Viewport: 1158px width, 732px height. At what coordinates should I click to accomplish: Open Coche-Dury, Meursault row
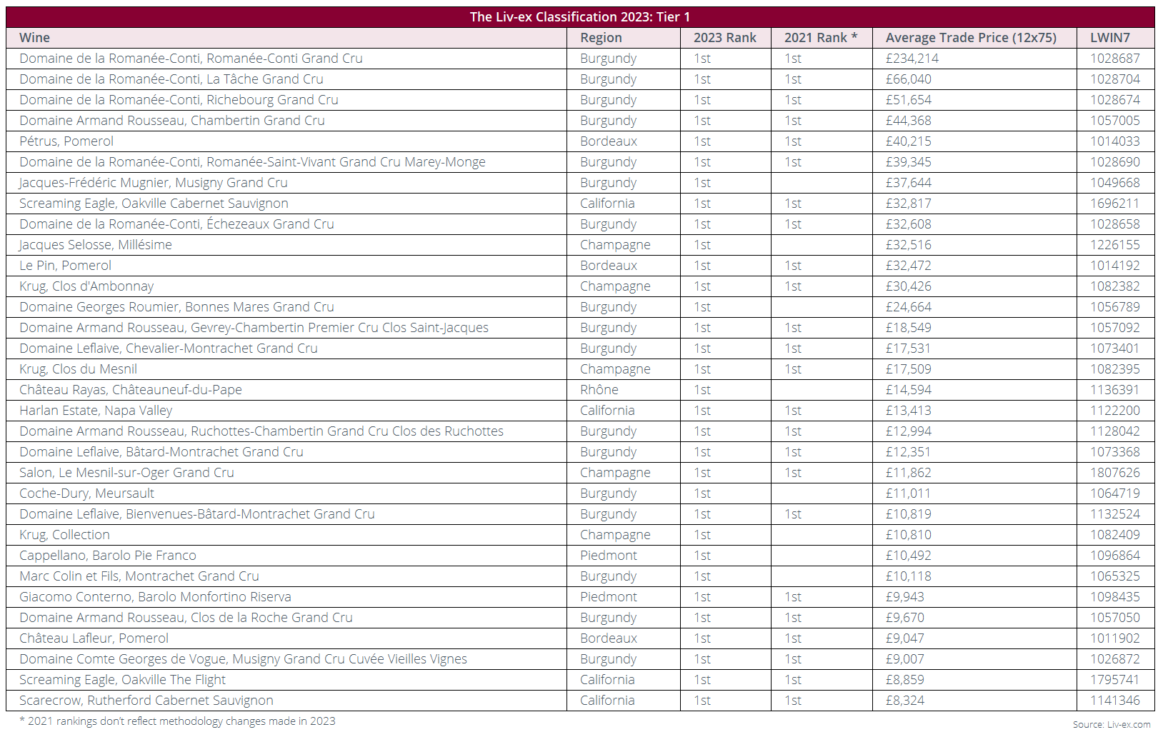tap(86, 493)
